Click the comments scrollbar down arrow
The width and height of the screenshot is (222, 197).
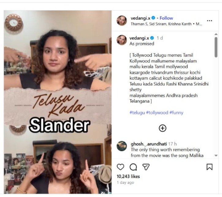point(216,156)
